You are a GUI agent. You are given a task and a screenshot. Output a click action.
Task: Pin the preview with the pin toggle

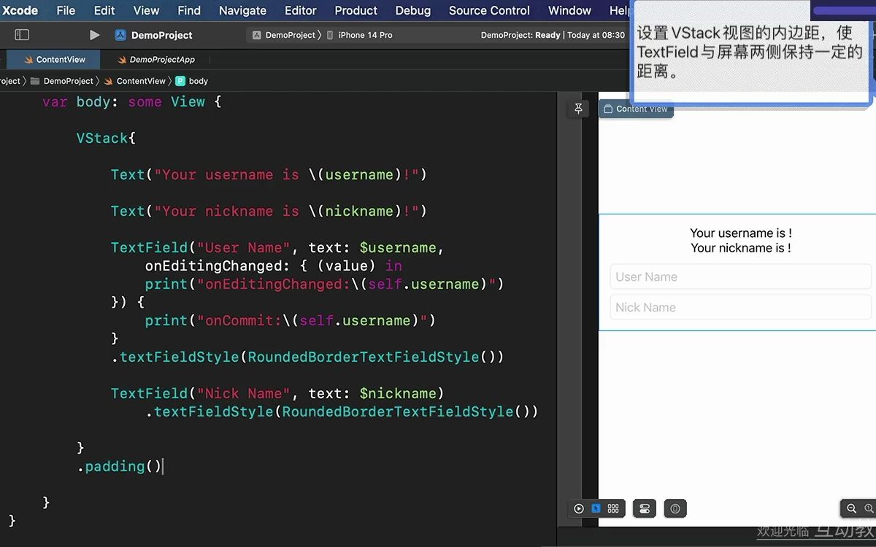578,108
